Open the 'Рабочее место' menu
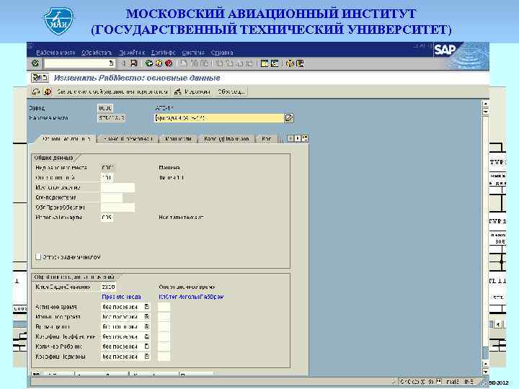This screenshot has width=519, height=389. pyautogui.click(x=56, y=53)
